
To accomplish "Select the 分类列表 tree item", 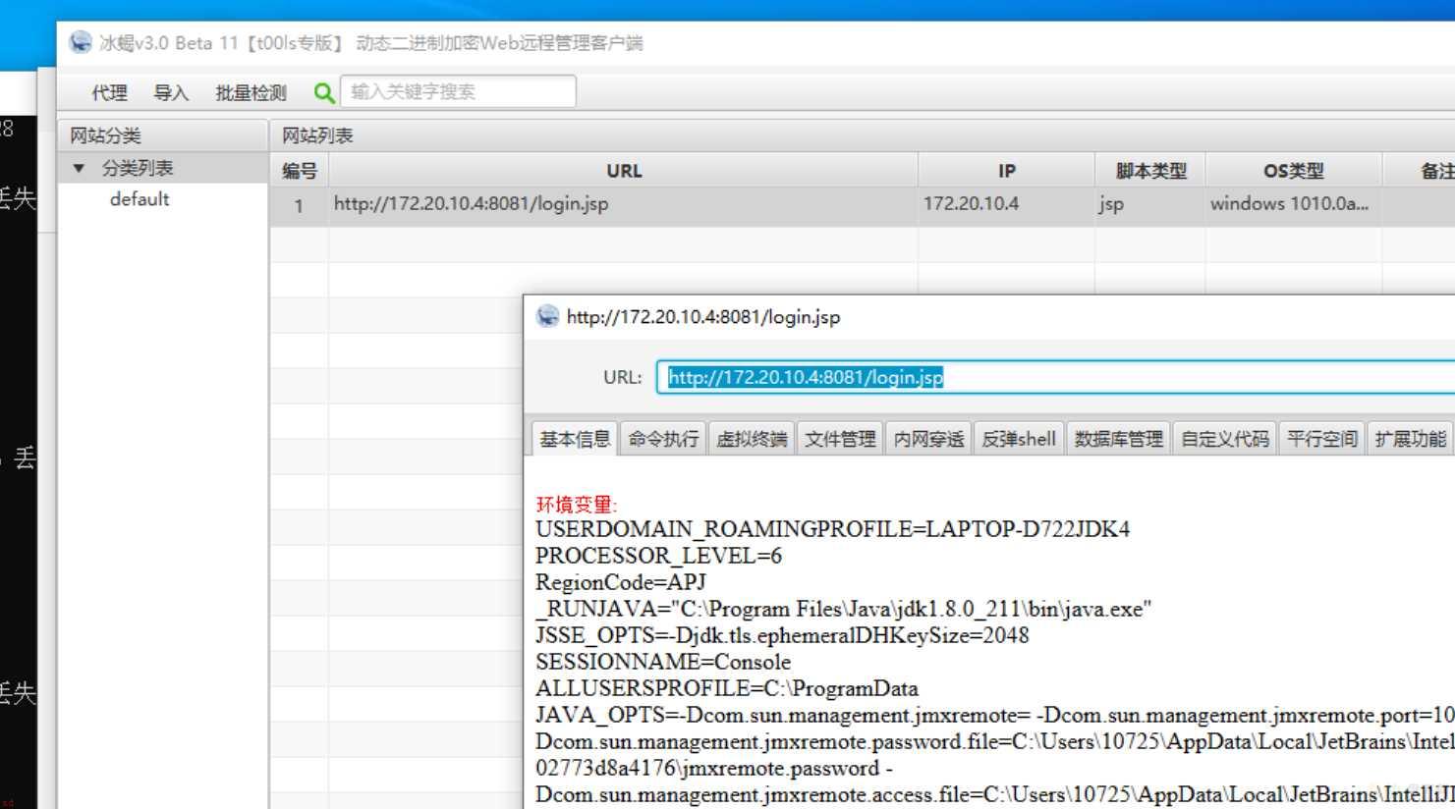I will click(x=138, y=168).
